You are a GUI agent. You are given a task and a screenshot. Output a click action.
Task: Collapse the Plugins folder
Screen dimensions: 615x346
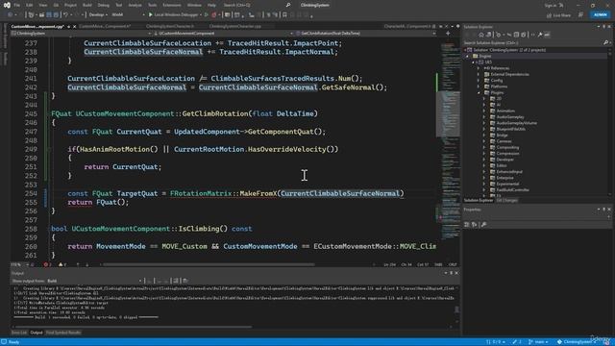(479, 92)
